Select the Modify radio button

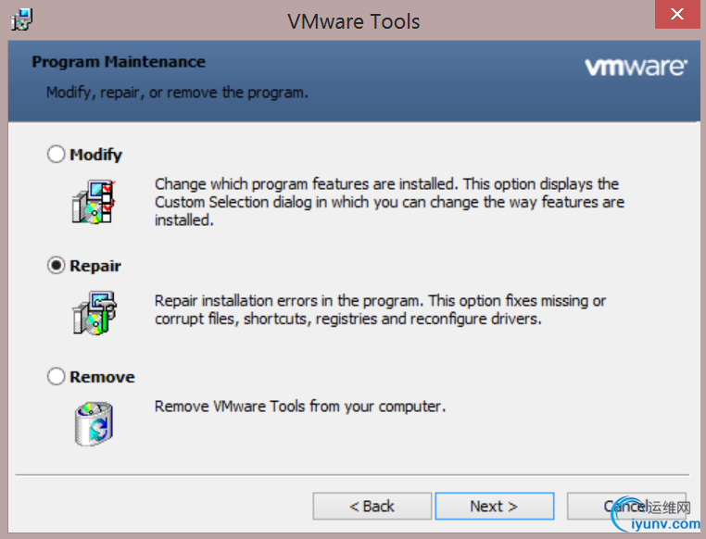click(57, 155)
